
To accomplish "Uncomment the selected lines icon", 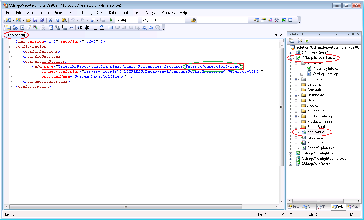I will pyautogui.click(x=102, y=28).
